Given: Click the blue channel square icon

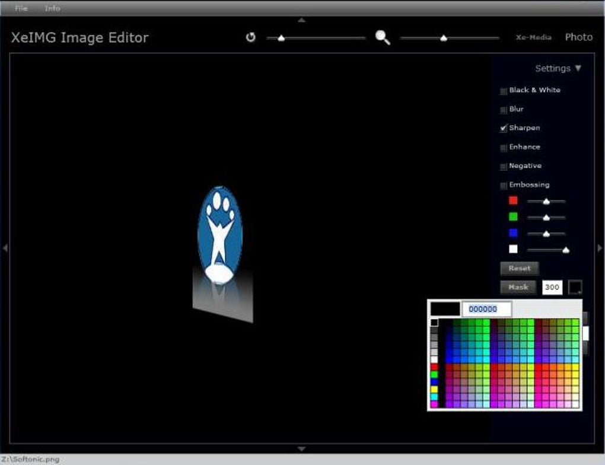Looking at the screenshot, I should click(x=513, y=232).
